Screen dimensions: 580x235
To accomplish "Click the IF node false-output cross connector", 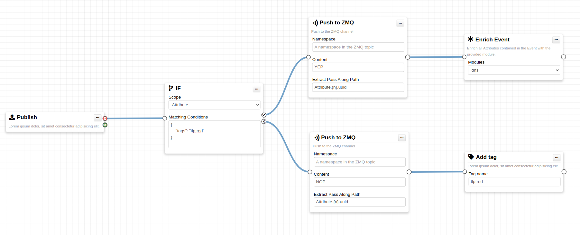I will tap(264, 121).
